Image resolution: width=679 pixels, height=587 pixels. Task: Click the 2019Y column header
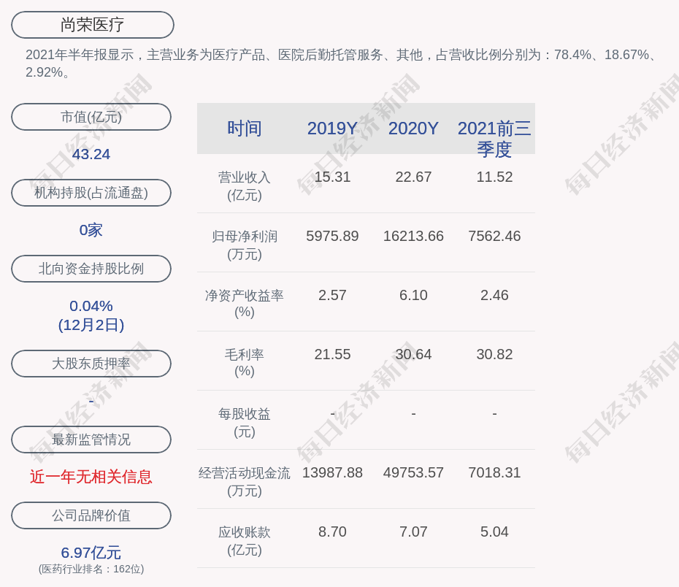[x=332, y=128]
